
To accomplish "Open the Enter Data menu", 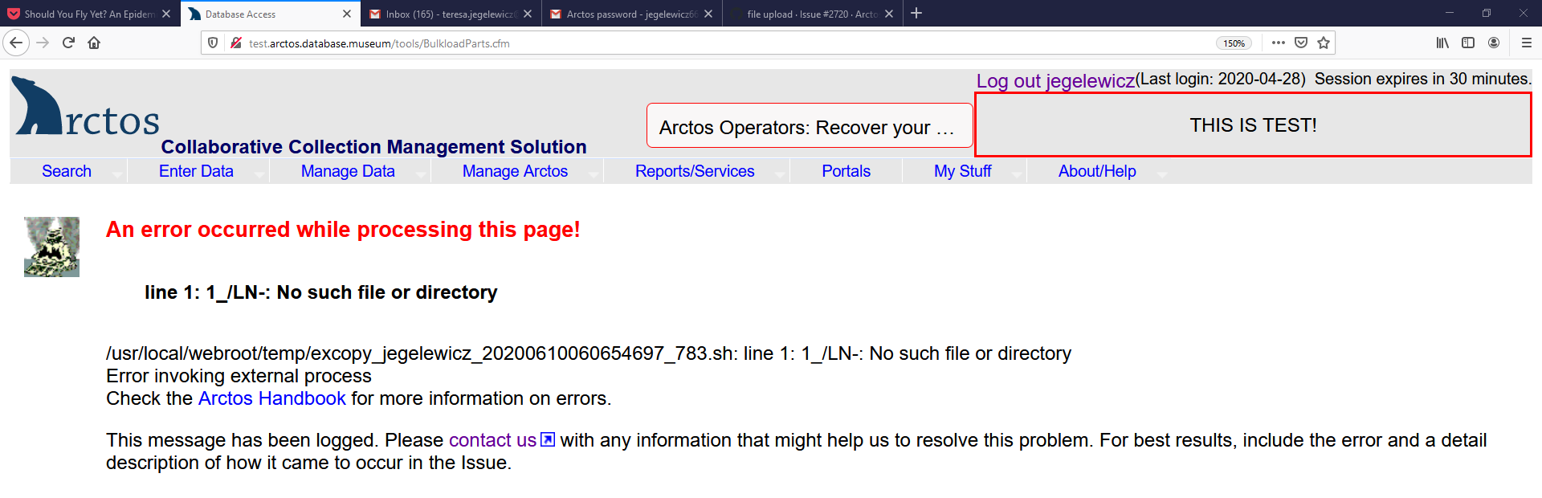I will [196, 171].
